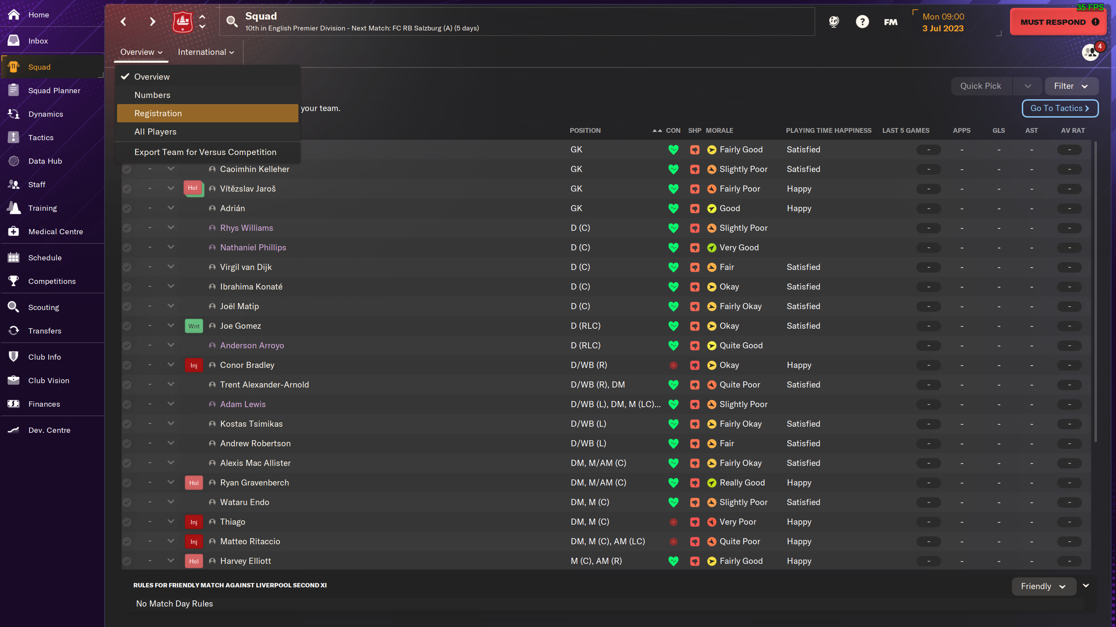Tick selection circle for Vítězslav Jaroš
This screenshot has height=627, width=1116.
coord(127,189)
